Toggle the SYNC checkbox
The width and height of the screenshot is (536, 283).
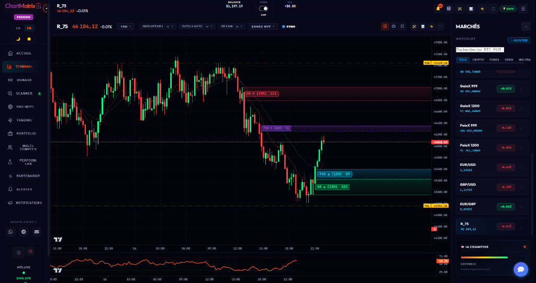pos(283,26)
